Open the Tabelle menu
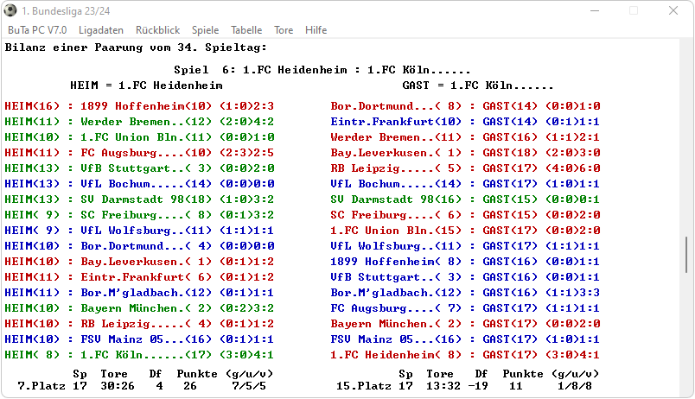695x399 pixels. (246, 30)
